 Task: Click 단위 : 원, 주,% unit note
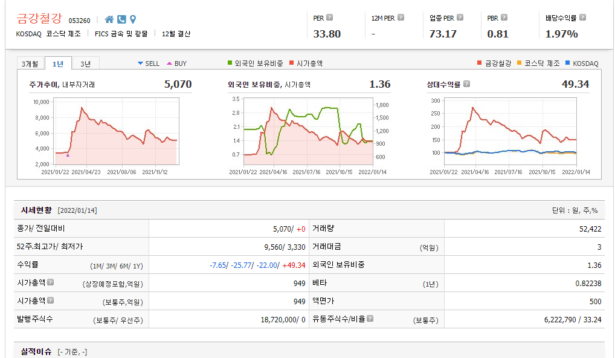click(x=575, y=210)
